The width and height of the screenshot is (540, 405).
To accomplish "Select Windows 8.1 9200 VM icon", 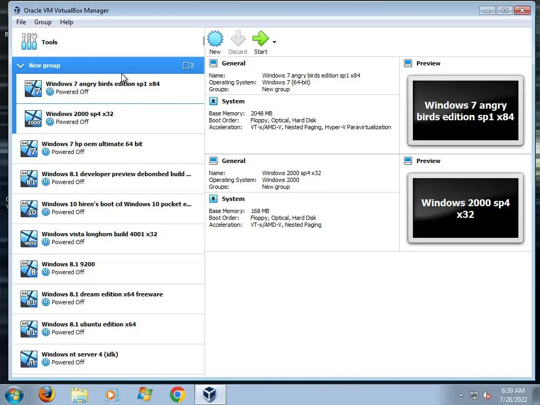I will click(29, 268).
